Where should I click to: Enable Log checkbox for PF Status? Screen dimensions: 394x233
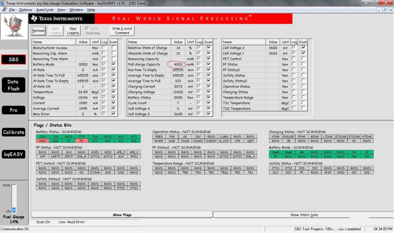pos(294,64)
